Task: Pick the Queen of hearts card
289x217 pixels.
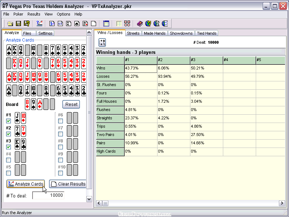Action: [x=21, y=77]
